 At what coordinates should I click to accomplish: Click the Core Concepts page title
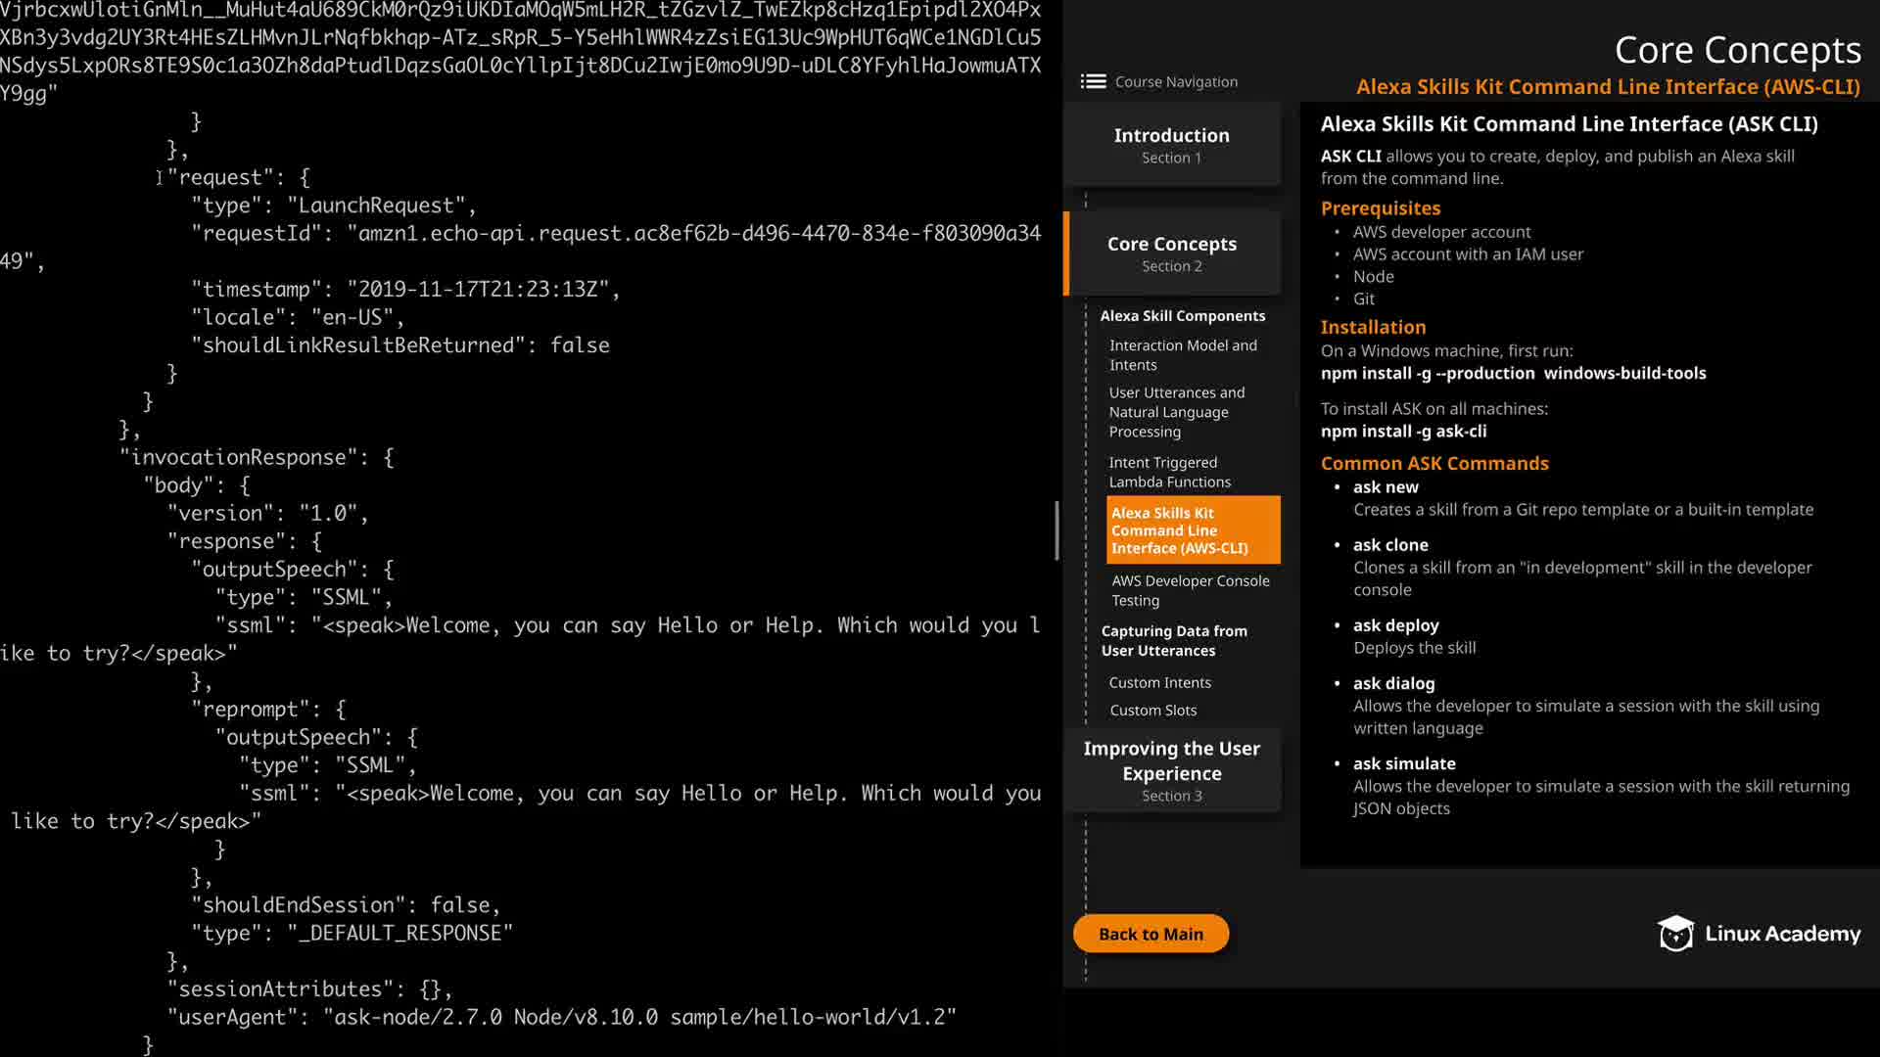pyautogui.click(x=1737, y=50)
